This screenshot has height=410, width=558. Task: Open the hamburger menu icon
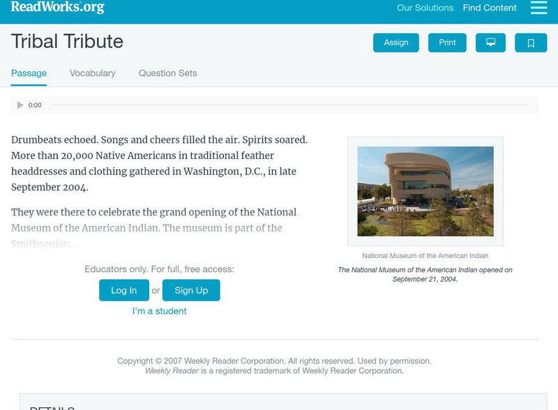(538, 8)
